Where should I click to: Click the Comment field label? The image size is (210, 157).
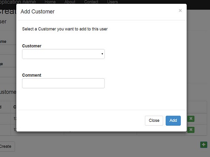coord(31,75)
